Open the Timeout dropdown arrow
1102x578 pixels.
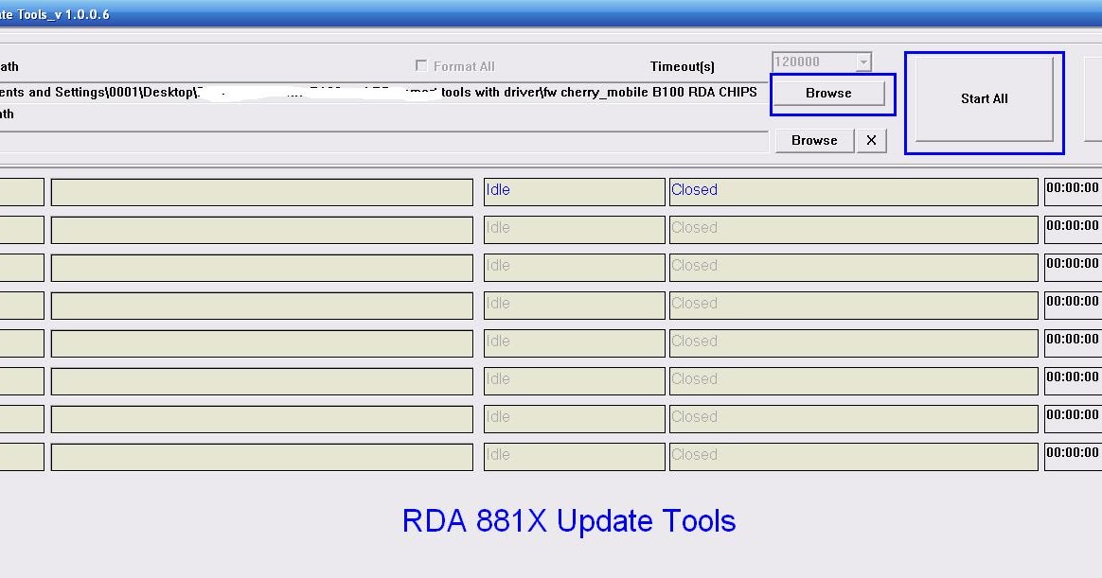click(862, 61)
